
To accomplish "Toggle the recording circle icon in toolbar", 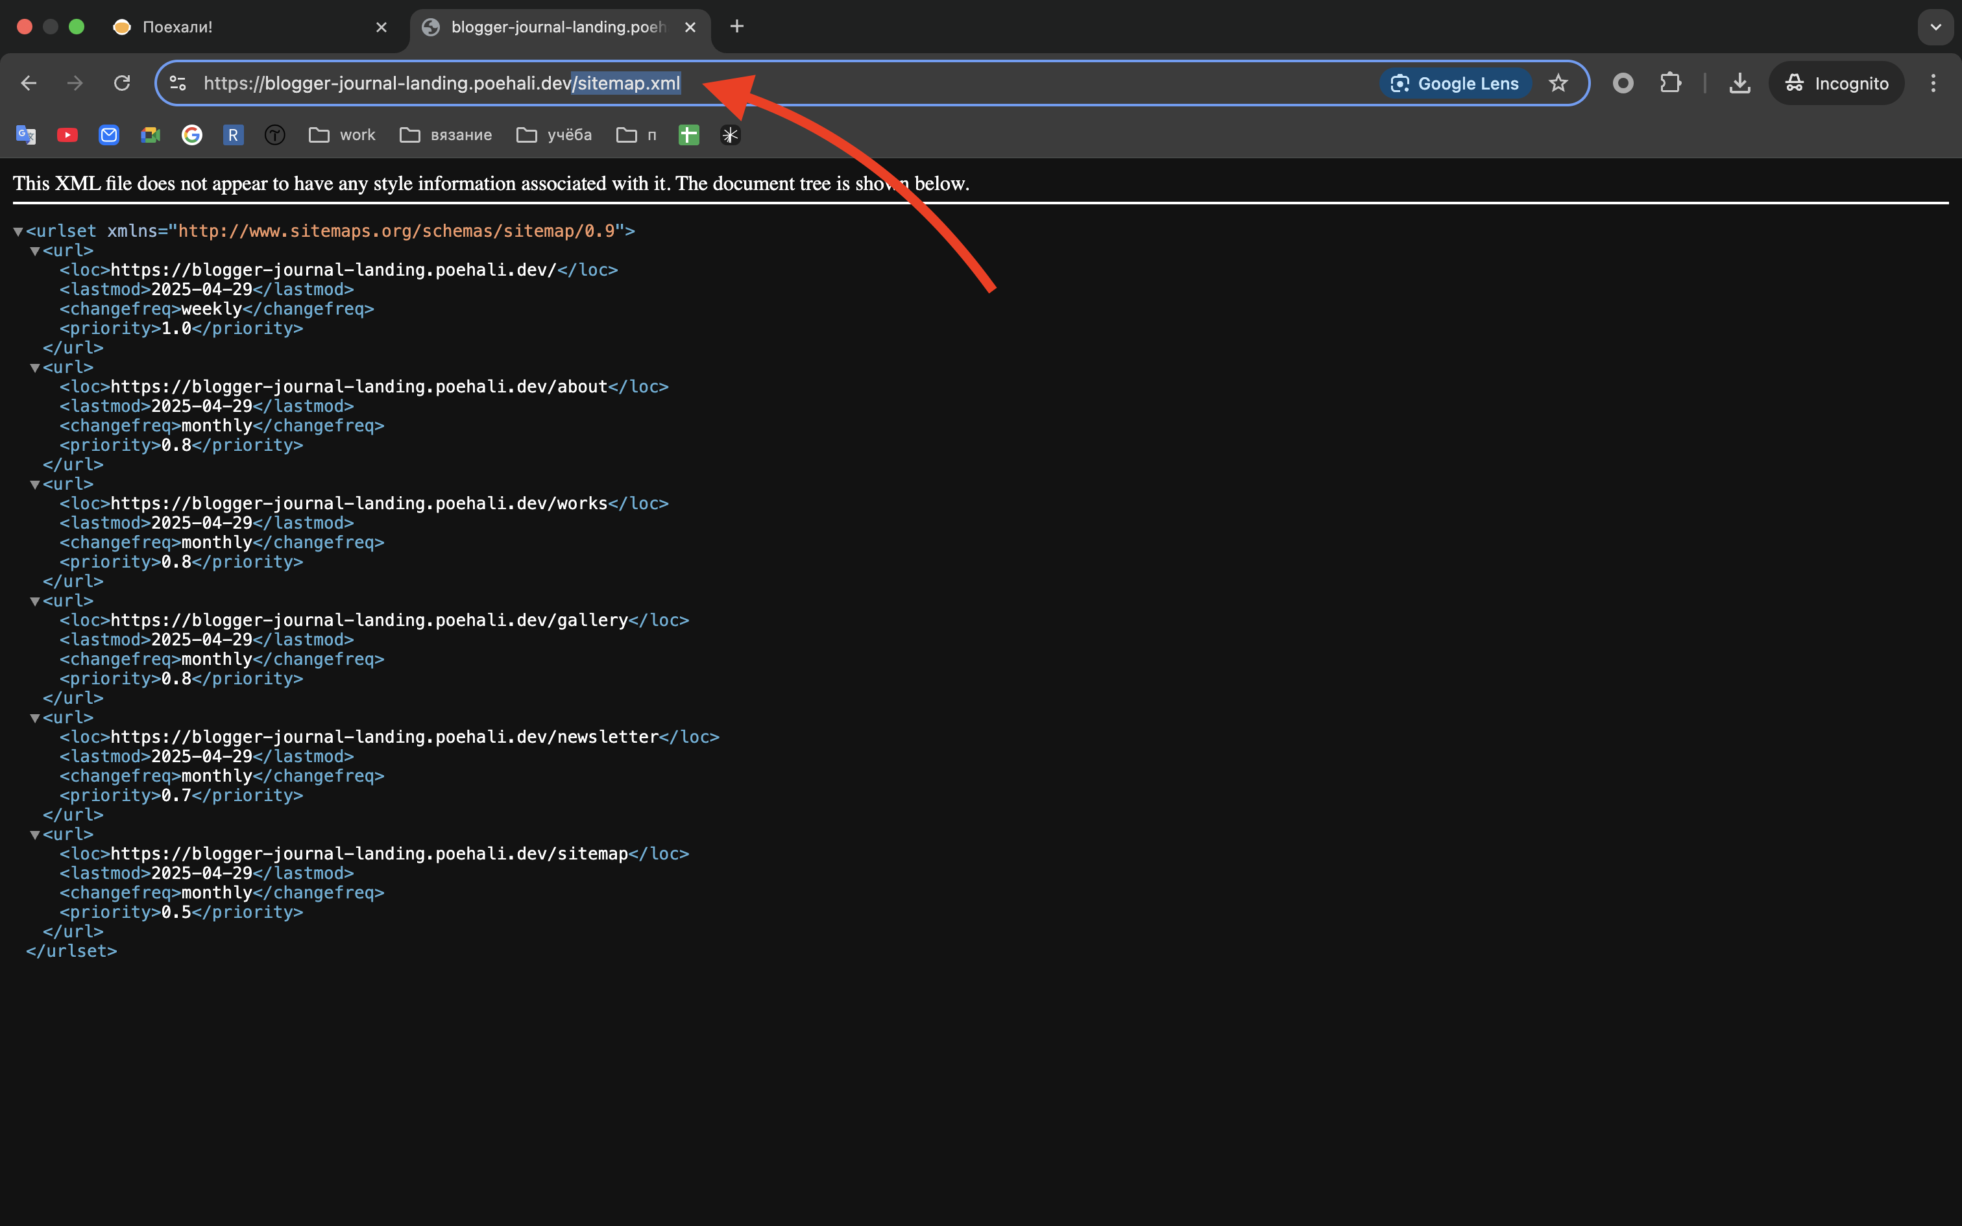I will pos(1622,83).
